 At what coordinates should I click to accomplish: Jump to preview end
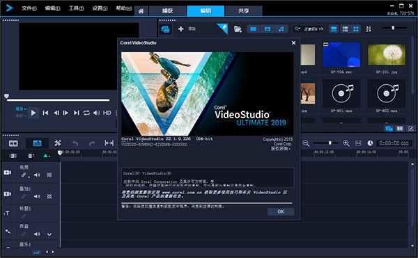pos(76,113)
